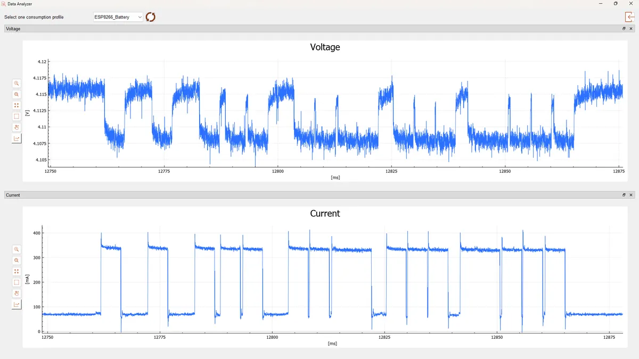Zoom out on the Current chart

(17, 261)
